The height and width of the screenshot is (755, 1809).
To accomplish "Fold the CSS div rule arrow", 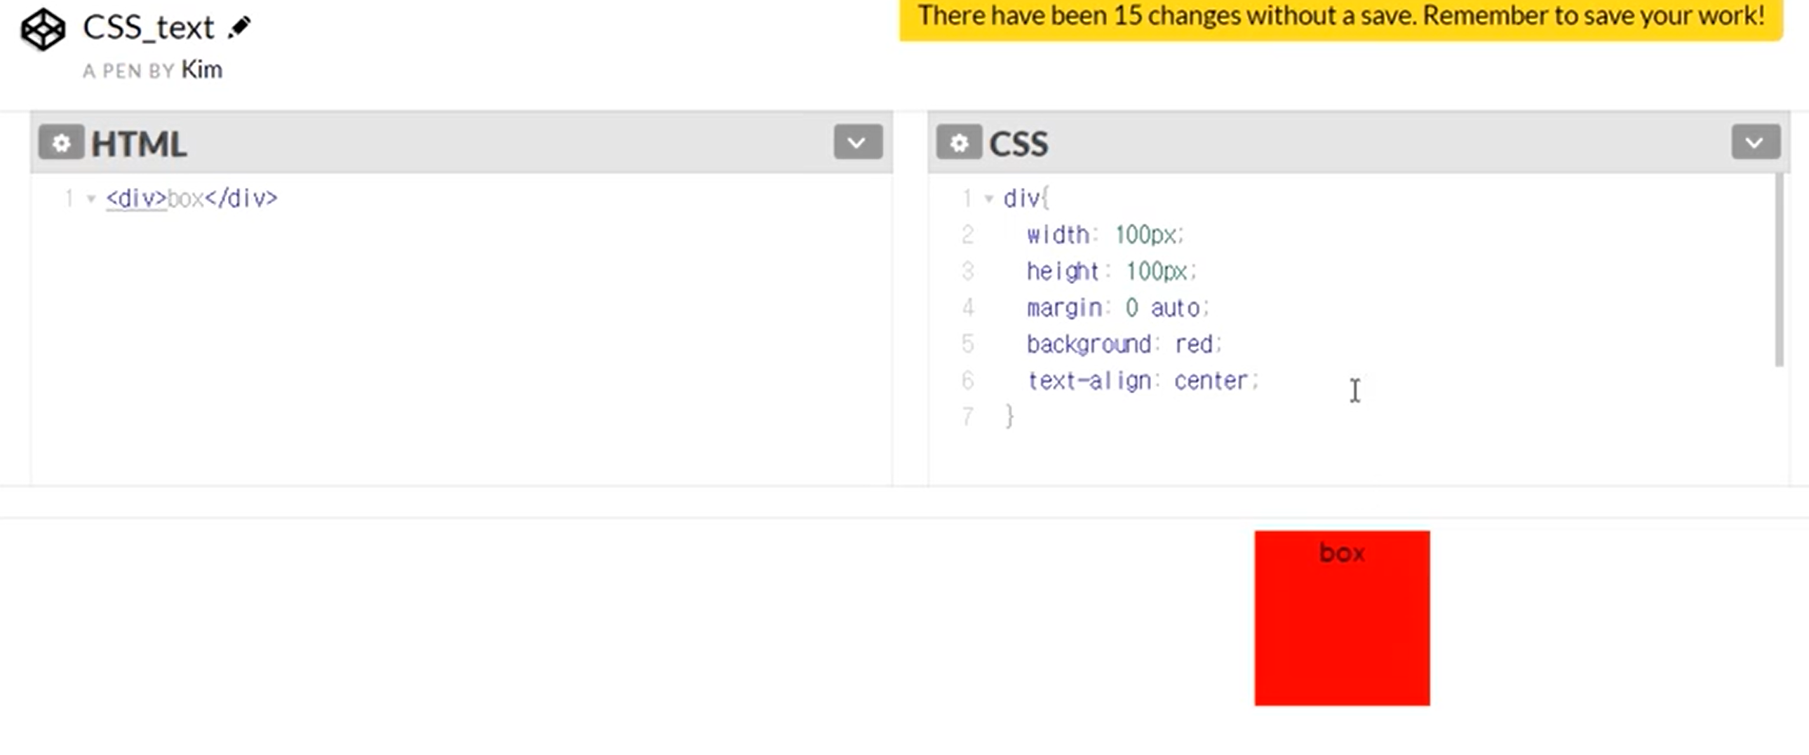I will pyautogui.click(x=988, y=198).
